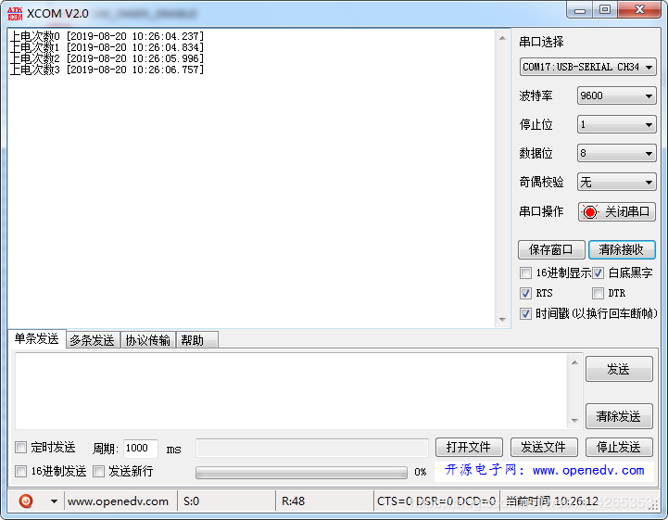Click the send text input area
Viewport: 668px width, 520px height.
[x=292, y=391]
